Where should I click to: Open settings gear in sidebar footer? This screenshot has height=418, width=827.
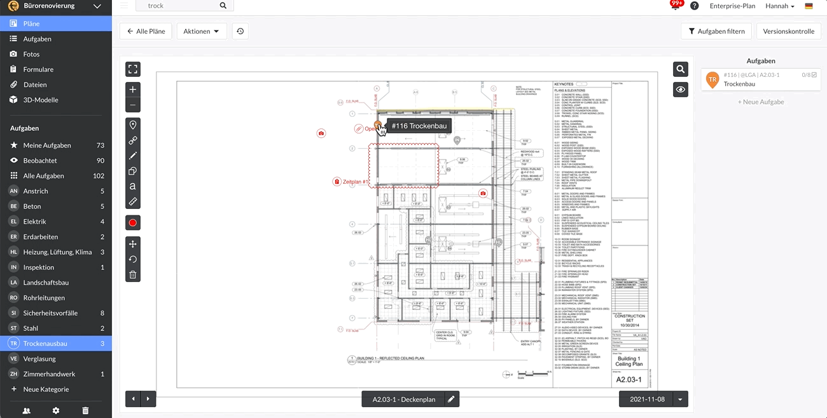click(56, 411)
